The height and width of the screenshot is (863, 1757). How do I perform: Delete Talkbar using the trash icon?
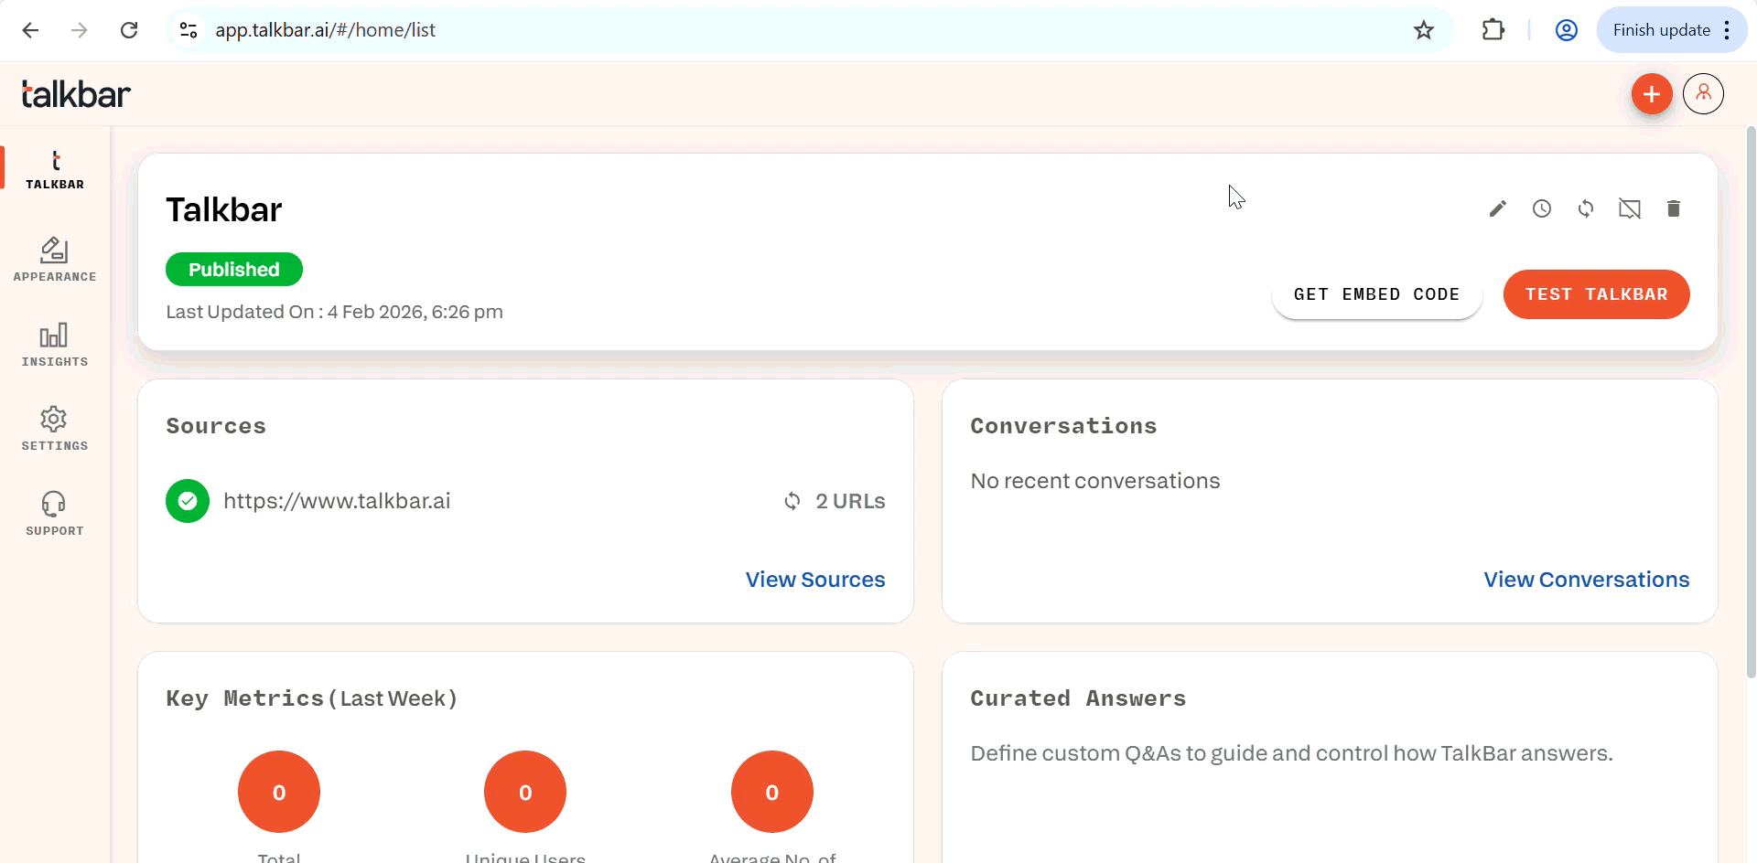point(1674,208)
